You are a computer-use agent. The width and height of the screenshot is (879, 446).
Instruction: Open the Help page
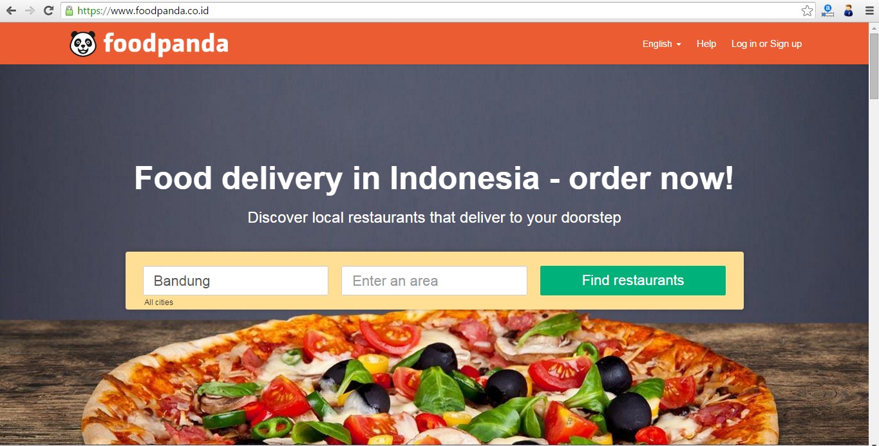coord(706,44)
